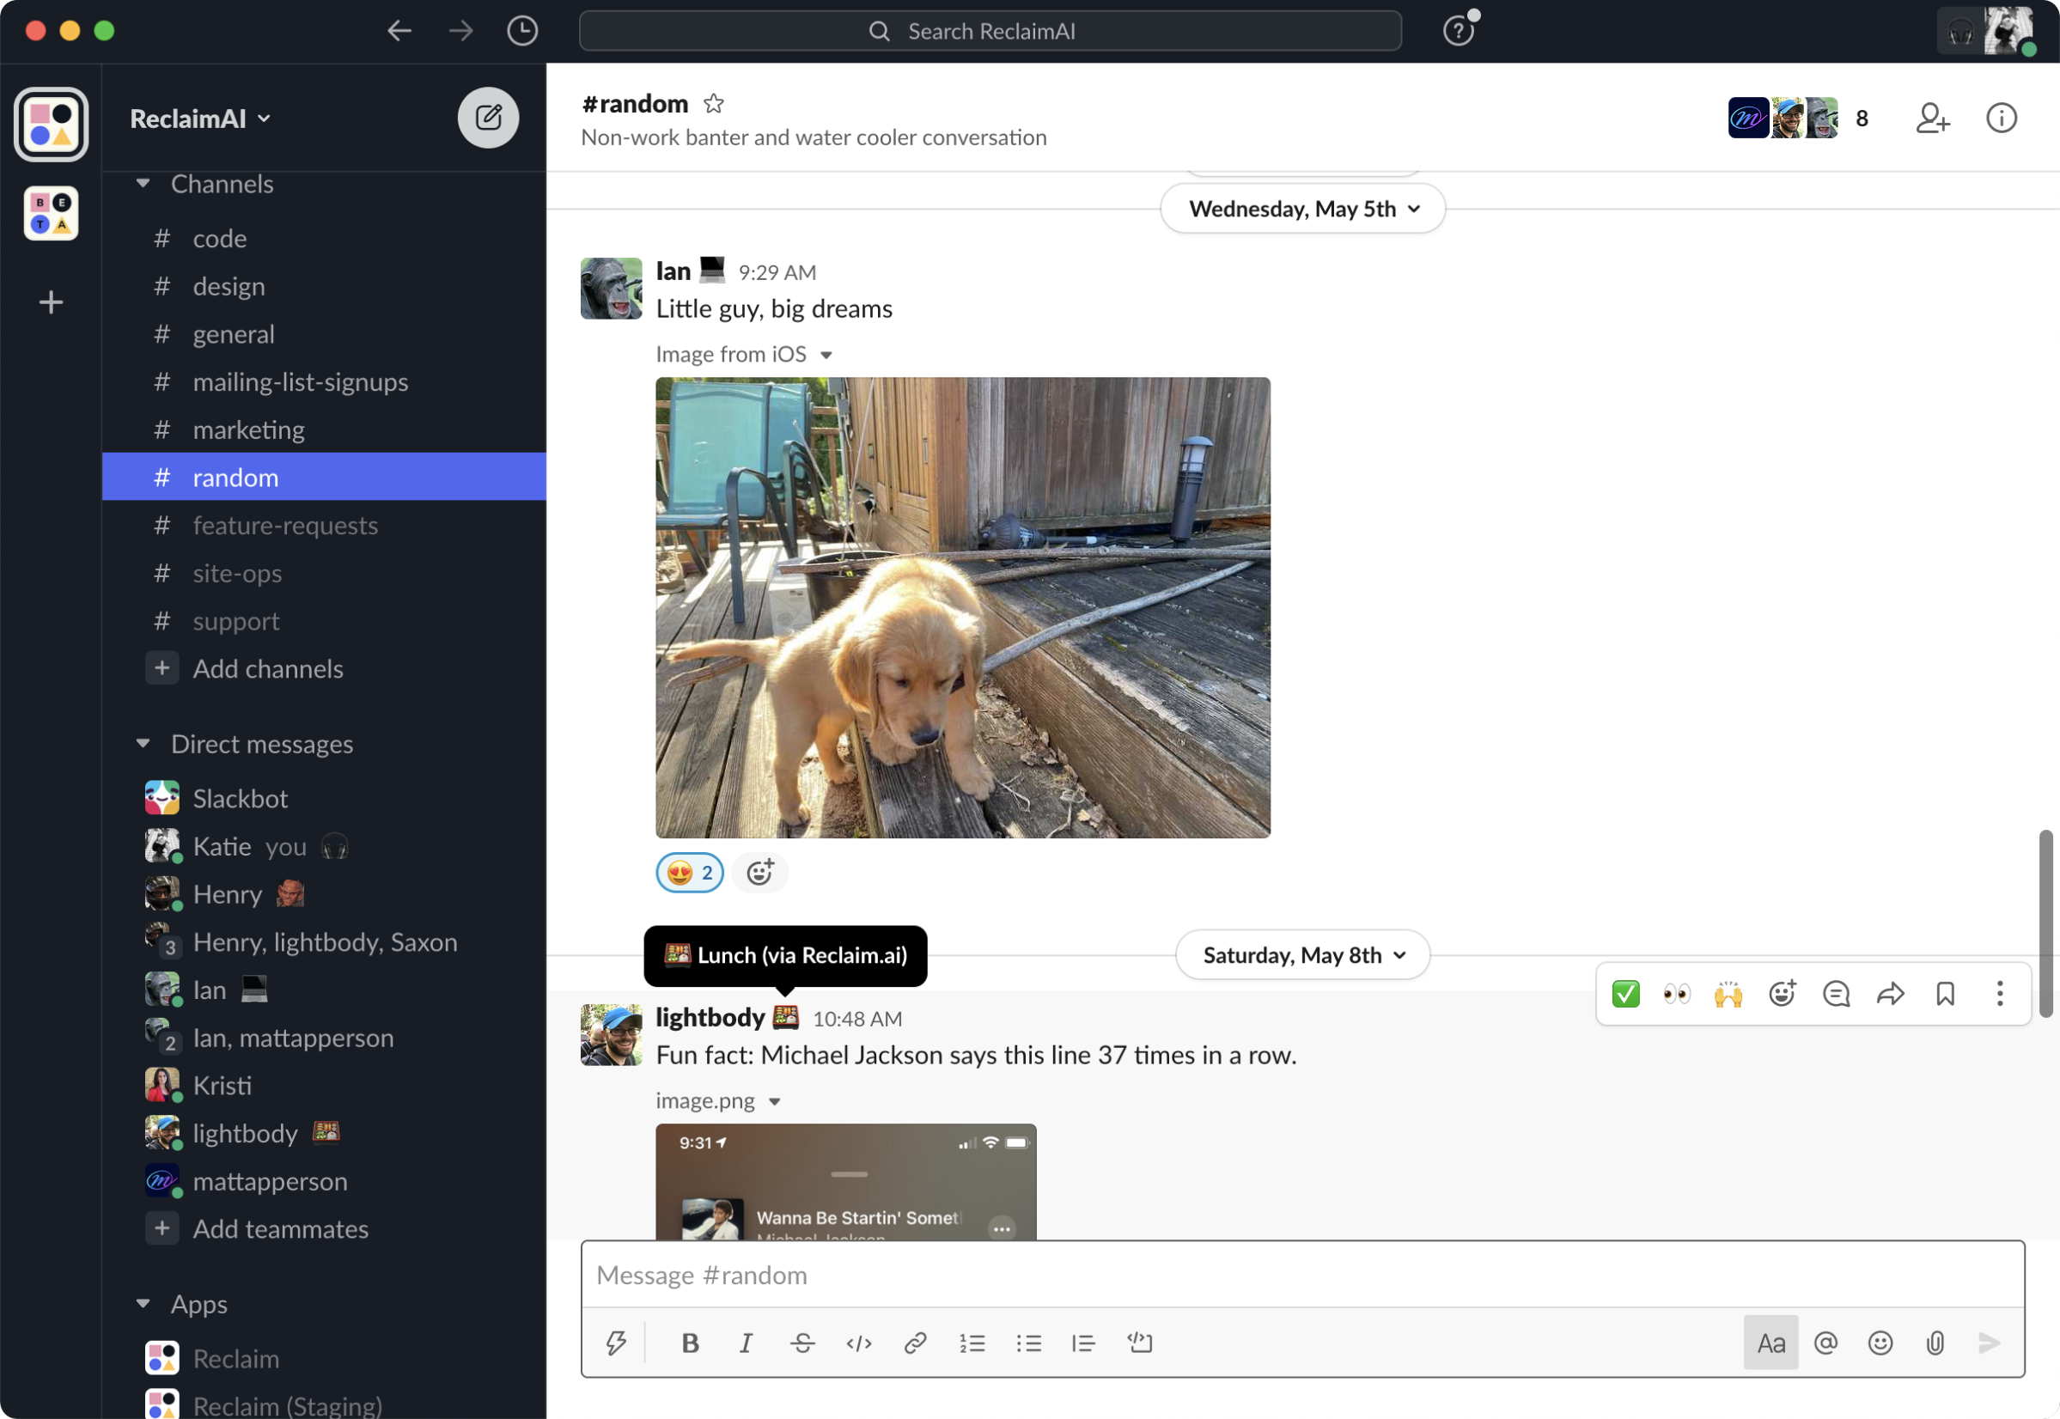The image size is (2060, 1419).
Task: Open the #general channel
Action: pos(325,334)
